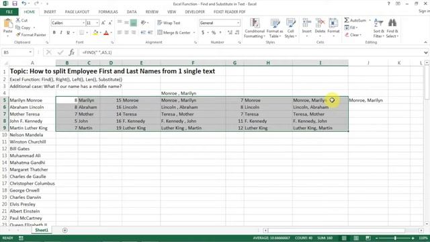Click the Save icon in quick access

pyautogui.click(x=15, y=3)
